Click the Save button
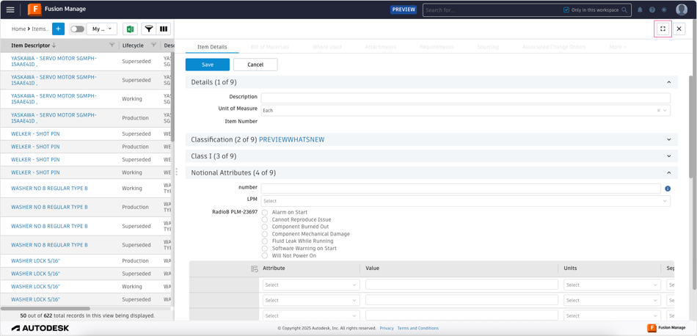The width and height of the screenshot is (697, 336). point(208,65)
